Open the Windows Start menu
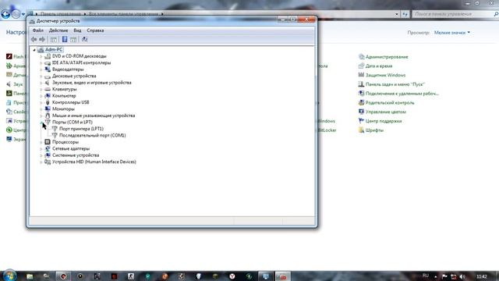The height and width of the screenshot is (281, 499). coord(9,276)
